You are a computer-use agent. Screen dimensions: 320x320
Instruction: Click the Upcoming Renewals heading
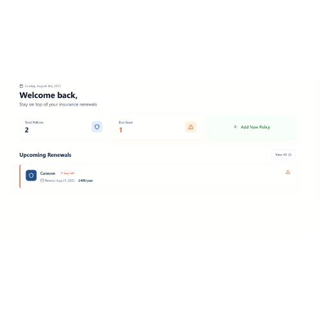pos(45,155)
